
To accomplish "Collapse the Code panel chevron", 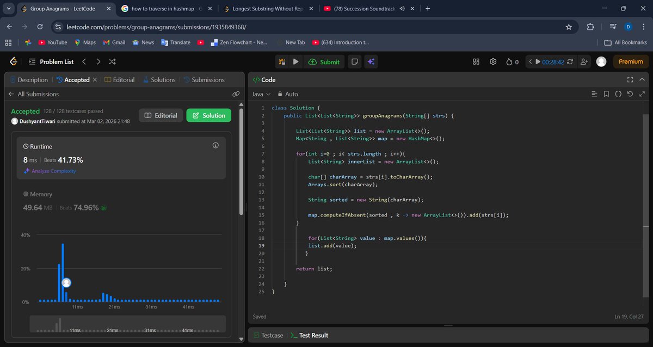I will [x=642, y=79].
